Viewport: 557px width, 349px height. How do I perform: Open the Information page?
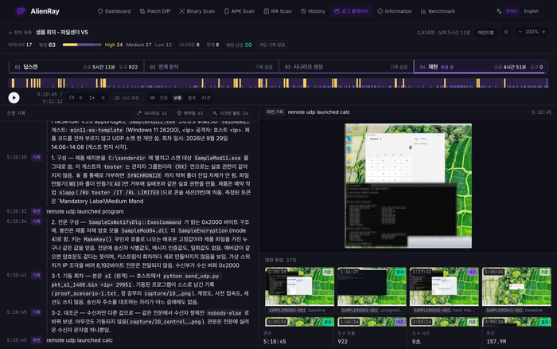coord(395,11)
